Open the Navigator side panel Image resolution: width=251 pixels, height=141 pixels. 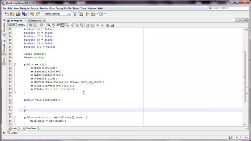pyautogui.click(x=4, y=29)
